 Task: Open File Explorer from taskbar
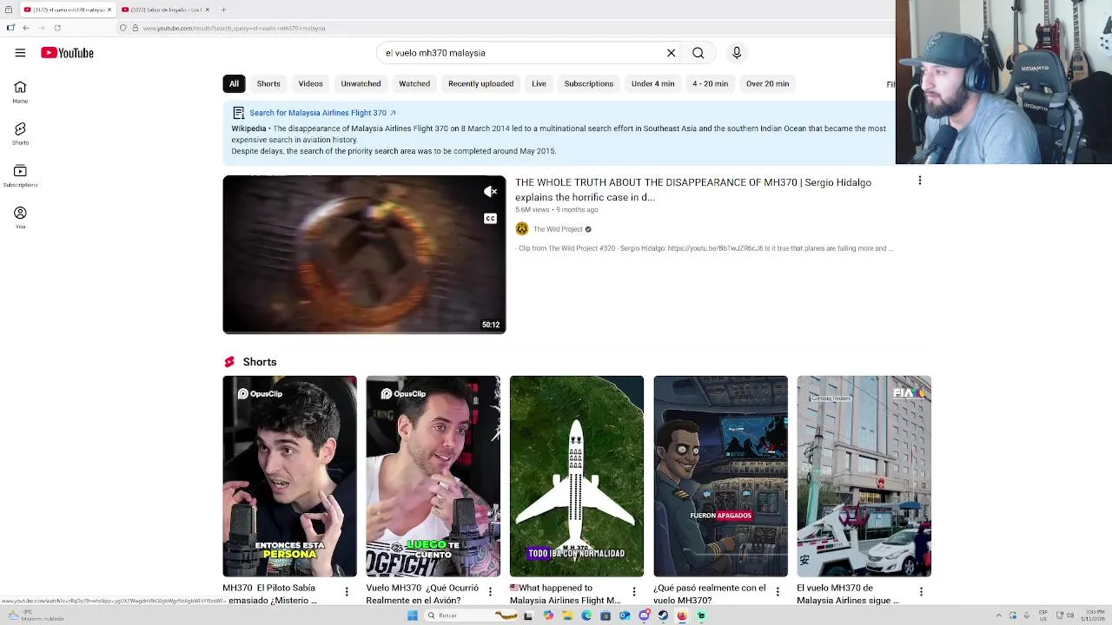(567, 615)
